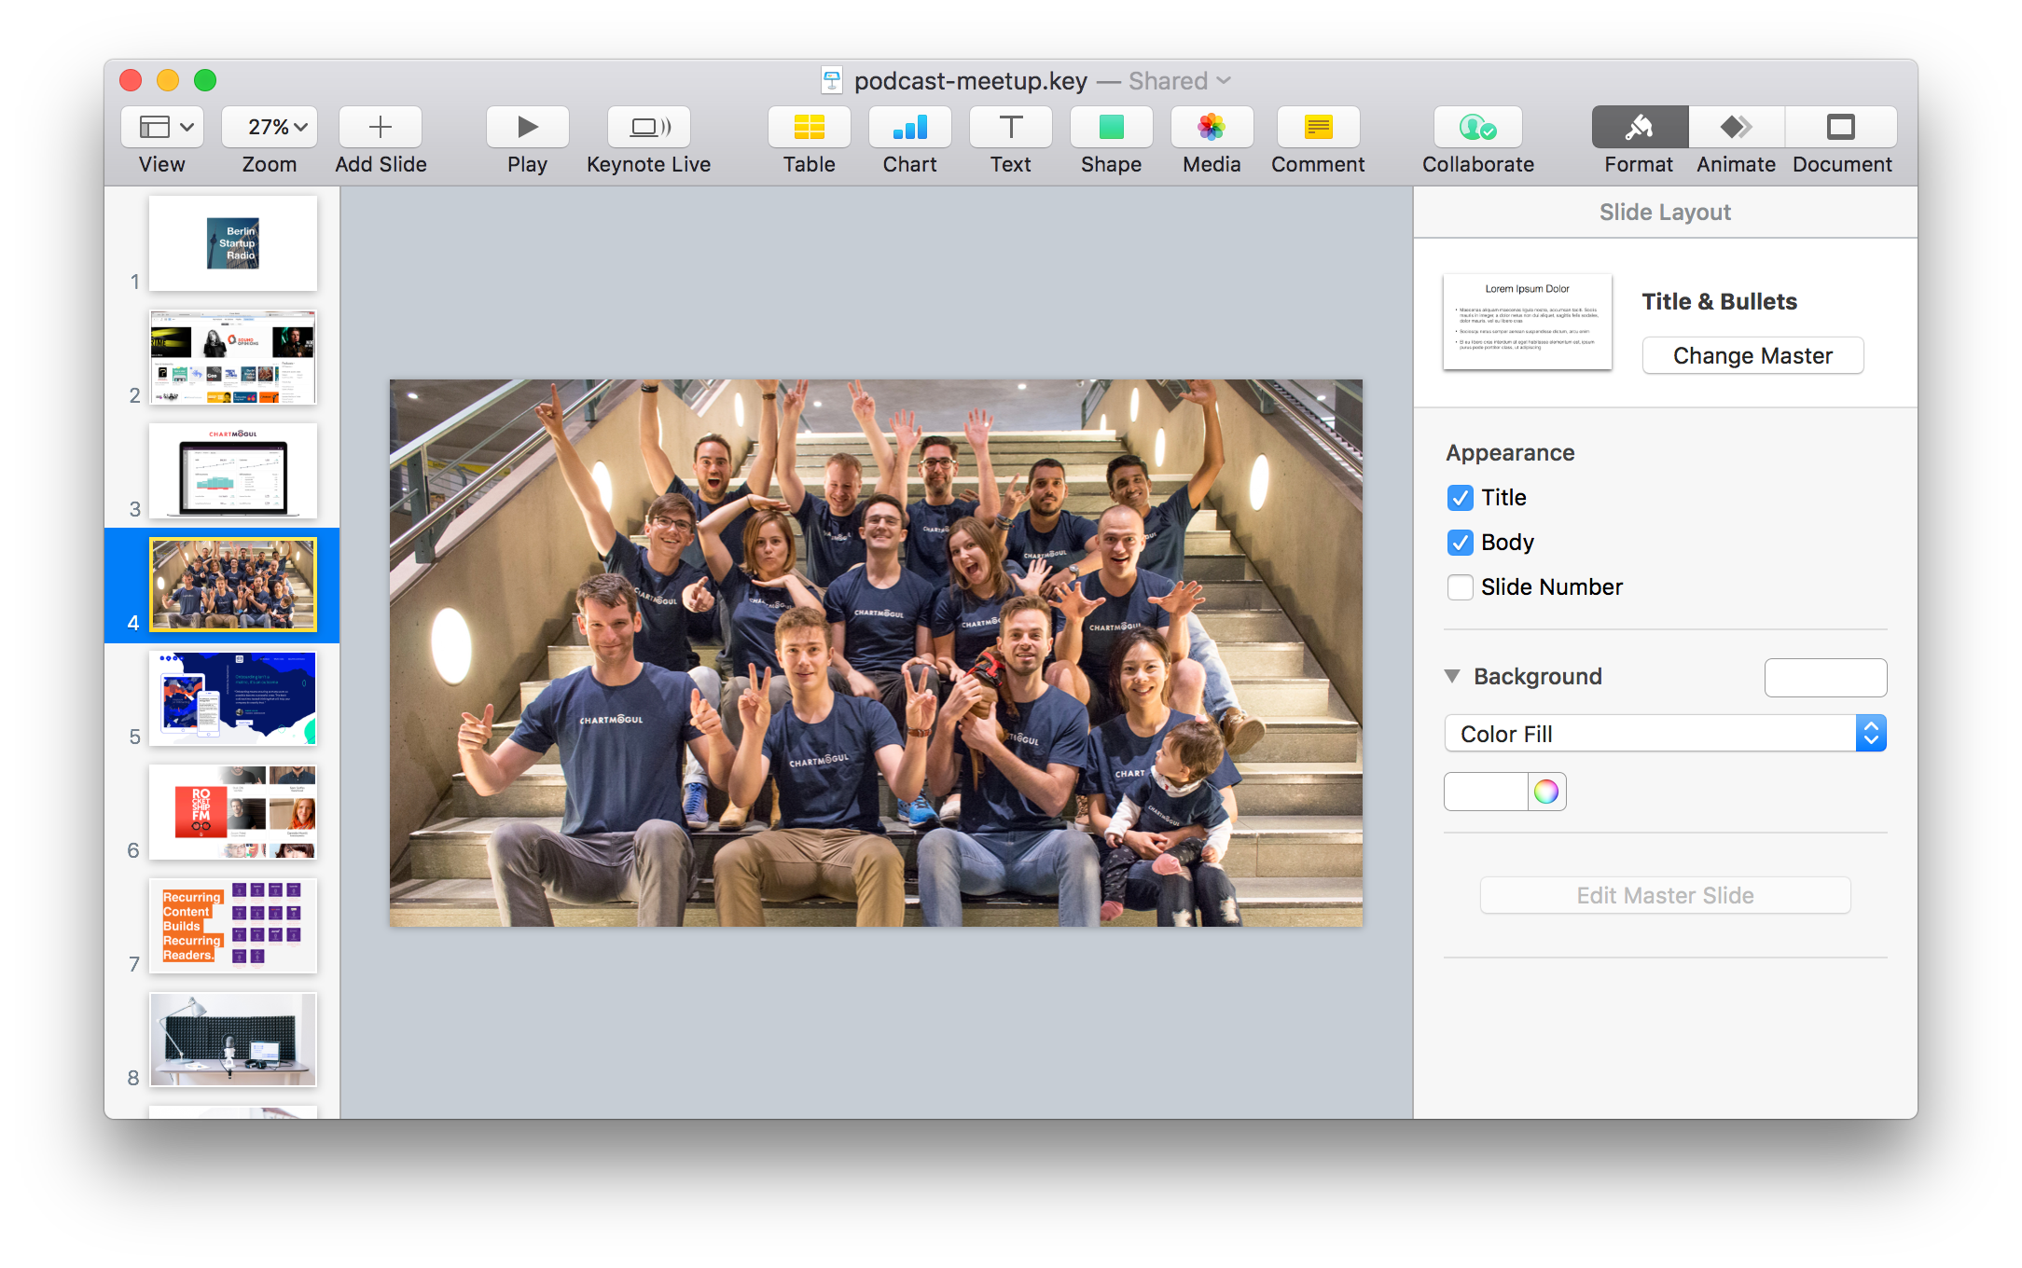
Task: Switch to the Animate inspector tab
Action: tap(1736, 128)
